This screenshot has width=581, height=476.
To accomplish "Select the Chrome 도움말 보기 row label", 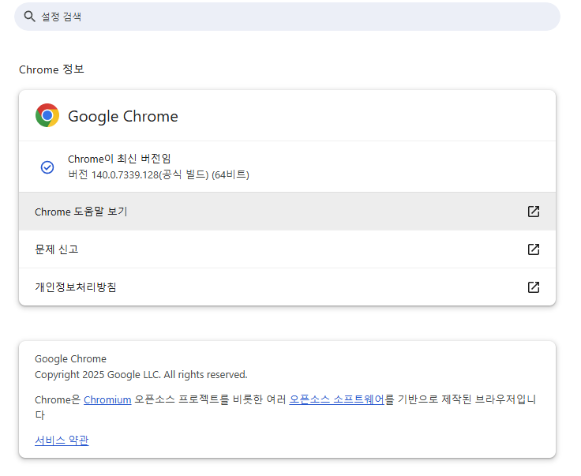I will click(81, 212).
